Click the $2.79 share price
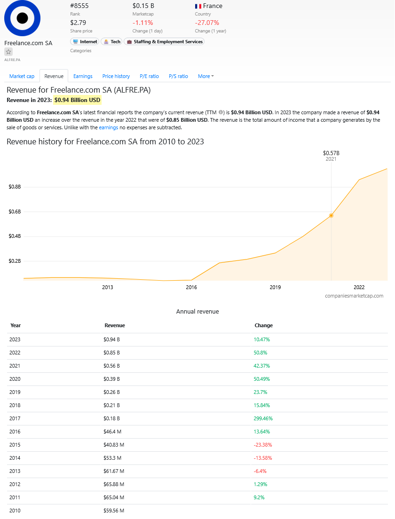This screenshot has width=395, height=519. click(x=78, y=23)
